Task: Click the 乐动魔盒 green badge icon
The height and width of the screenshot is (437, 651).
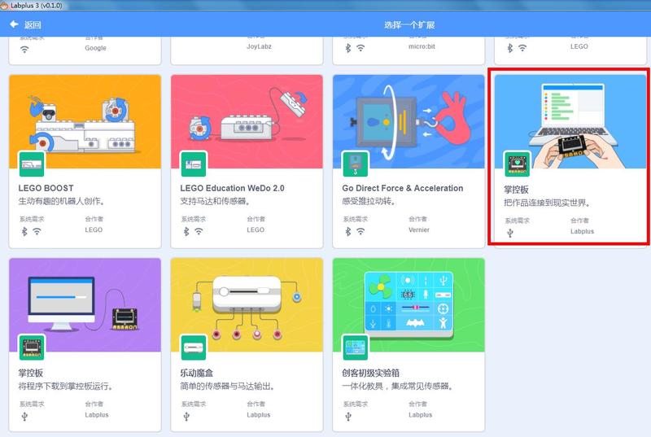Action: 194,347
